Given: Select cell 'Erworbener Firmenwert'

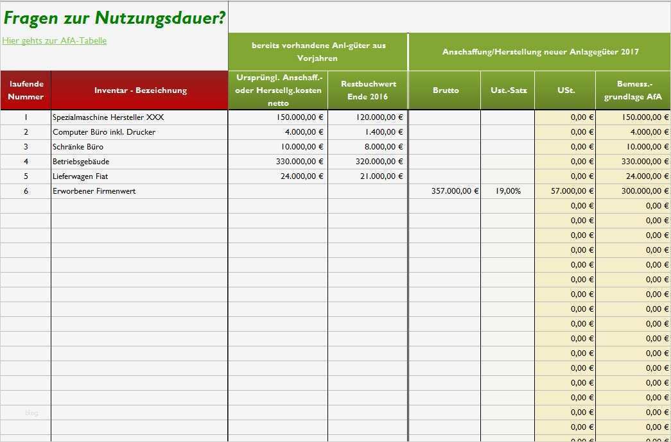Looking at the screenshot, I should coord(139,191).
